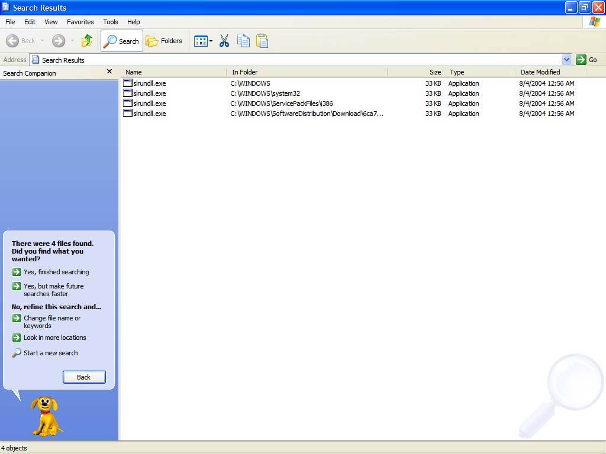Click the Address bar Search Results icon
Image resolution: width=606 pixels, height=454 pixels.
tap(36, 60)
